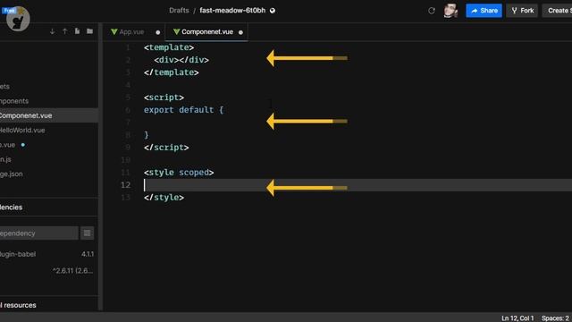The image size is (572, 322).
Task: Open the modified App.vue file in file tree
Action: point(49,145)
